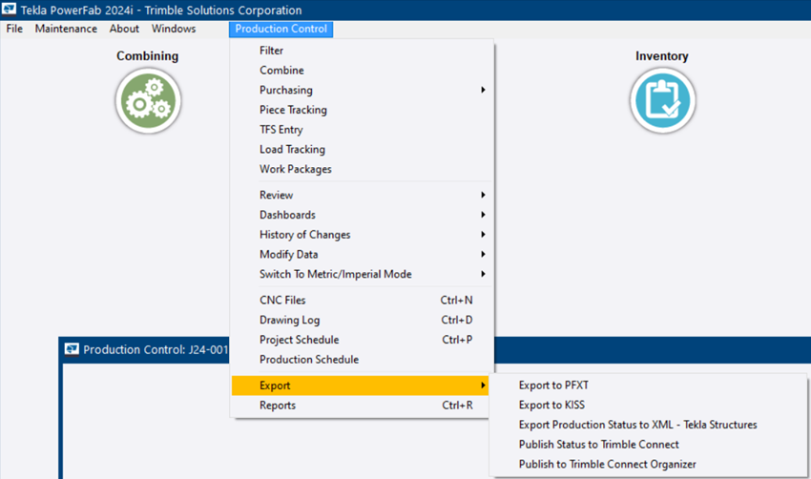Open the Dashboards submenu
The width and height of the screenshot is (811, 479).
click(287, 215)
